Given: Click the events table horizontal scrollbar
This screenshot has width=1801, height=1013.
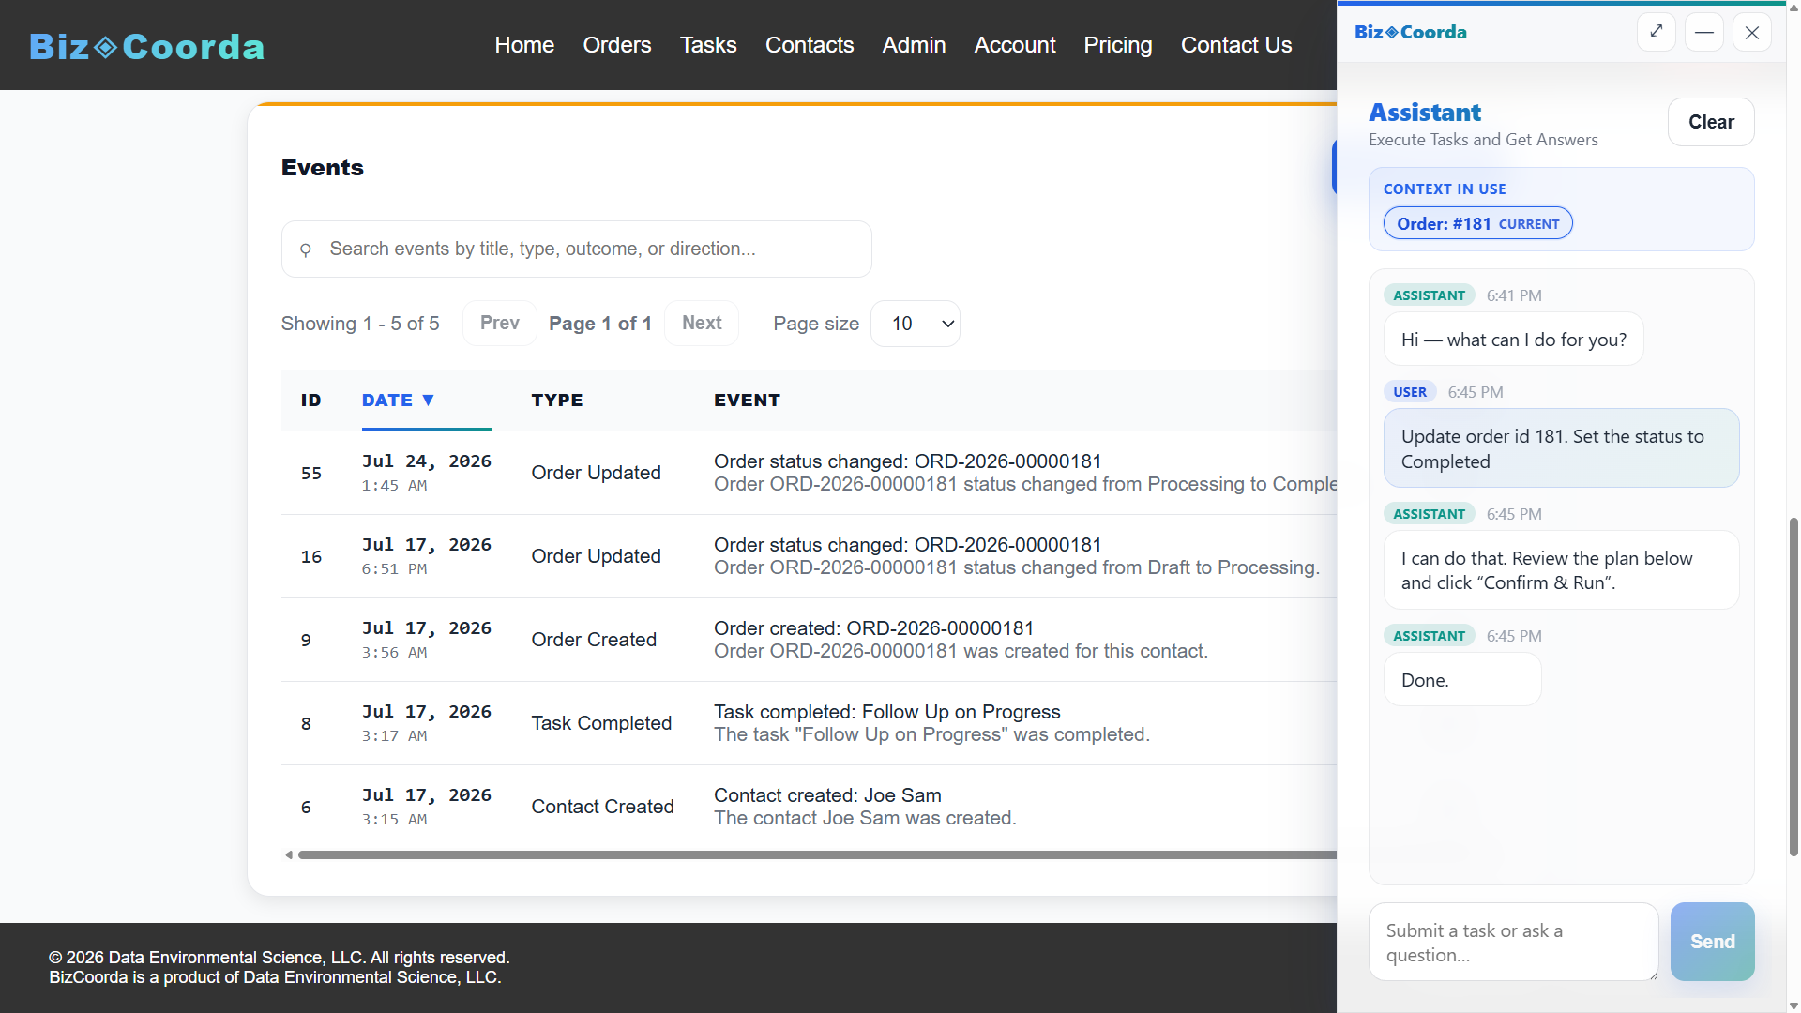Looking at the screenshot, I should click(816, 855).
